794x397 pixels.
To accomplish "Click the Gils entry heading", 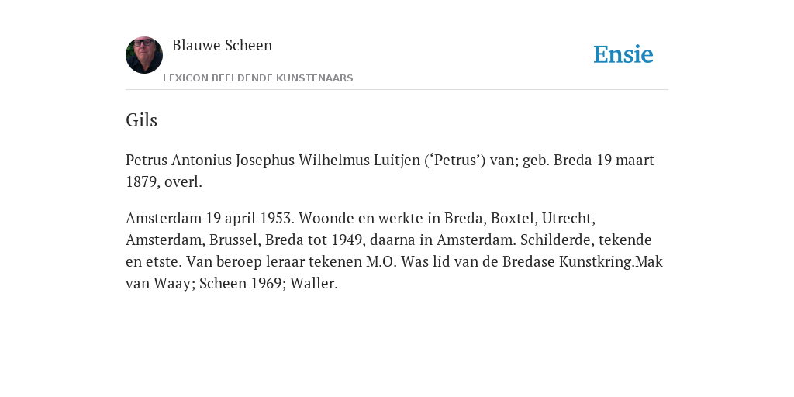I will [141, 120].
